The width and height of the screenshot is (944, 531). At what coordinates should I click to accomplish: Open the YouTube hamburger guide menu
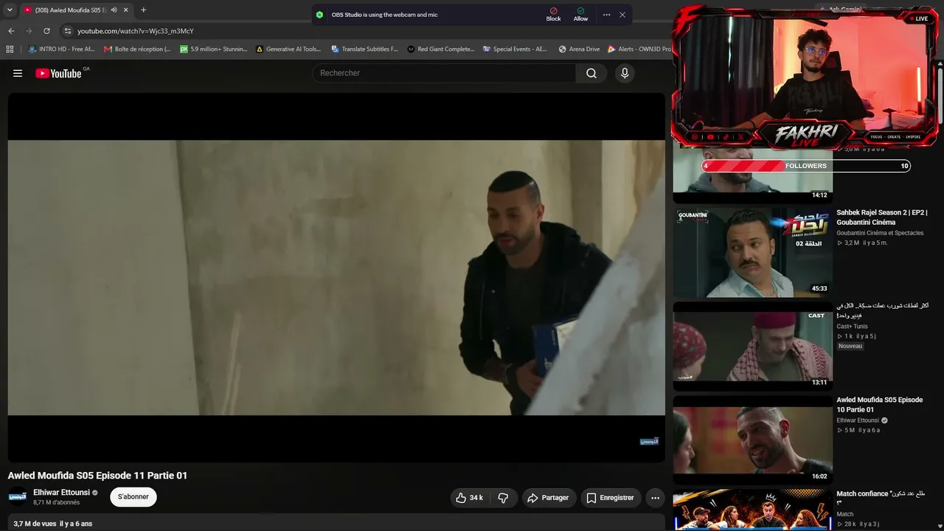pyautogui.click(x=18, y=73)
